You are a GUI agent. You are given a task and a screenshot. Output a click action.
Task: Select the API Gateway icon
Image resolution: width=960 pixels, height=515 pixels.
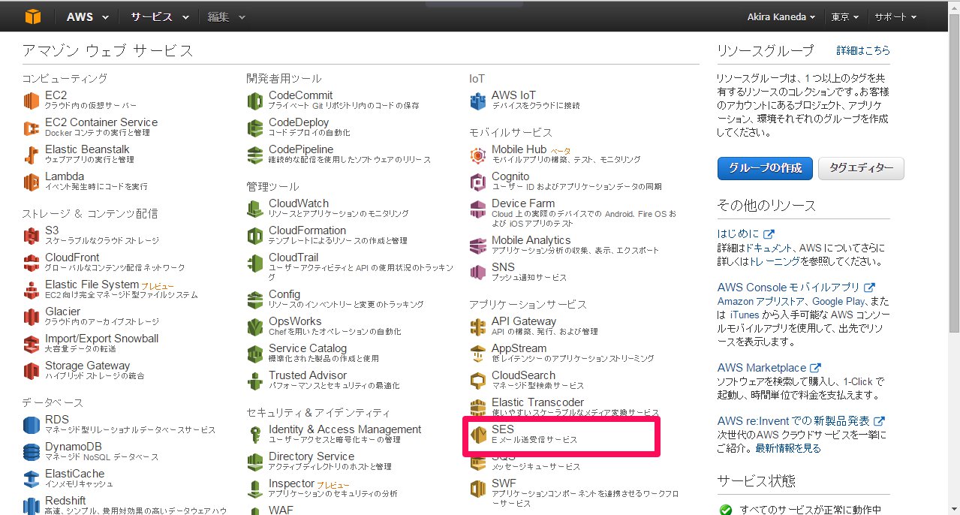(x=478, y=327)
